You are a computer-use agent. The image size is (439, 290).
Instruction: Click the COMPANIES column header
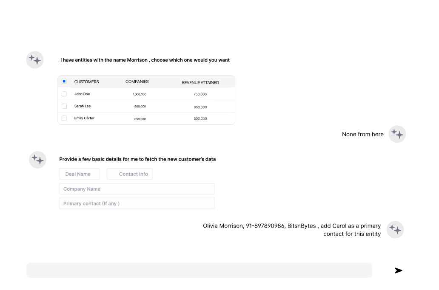coord(137,82)
